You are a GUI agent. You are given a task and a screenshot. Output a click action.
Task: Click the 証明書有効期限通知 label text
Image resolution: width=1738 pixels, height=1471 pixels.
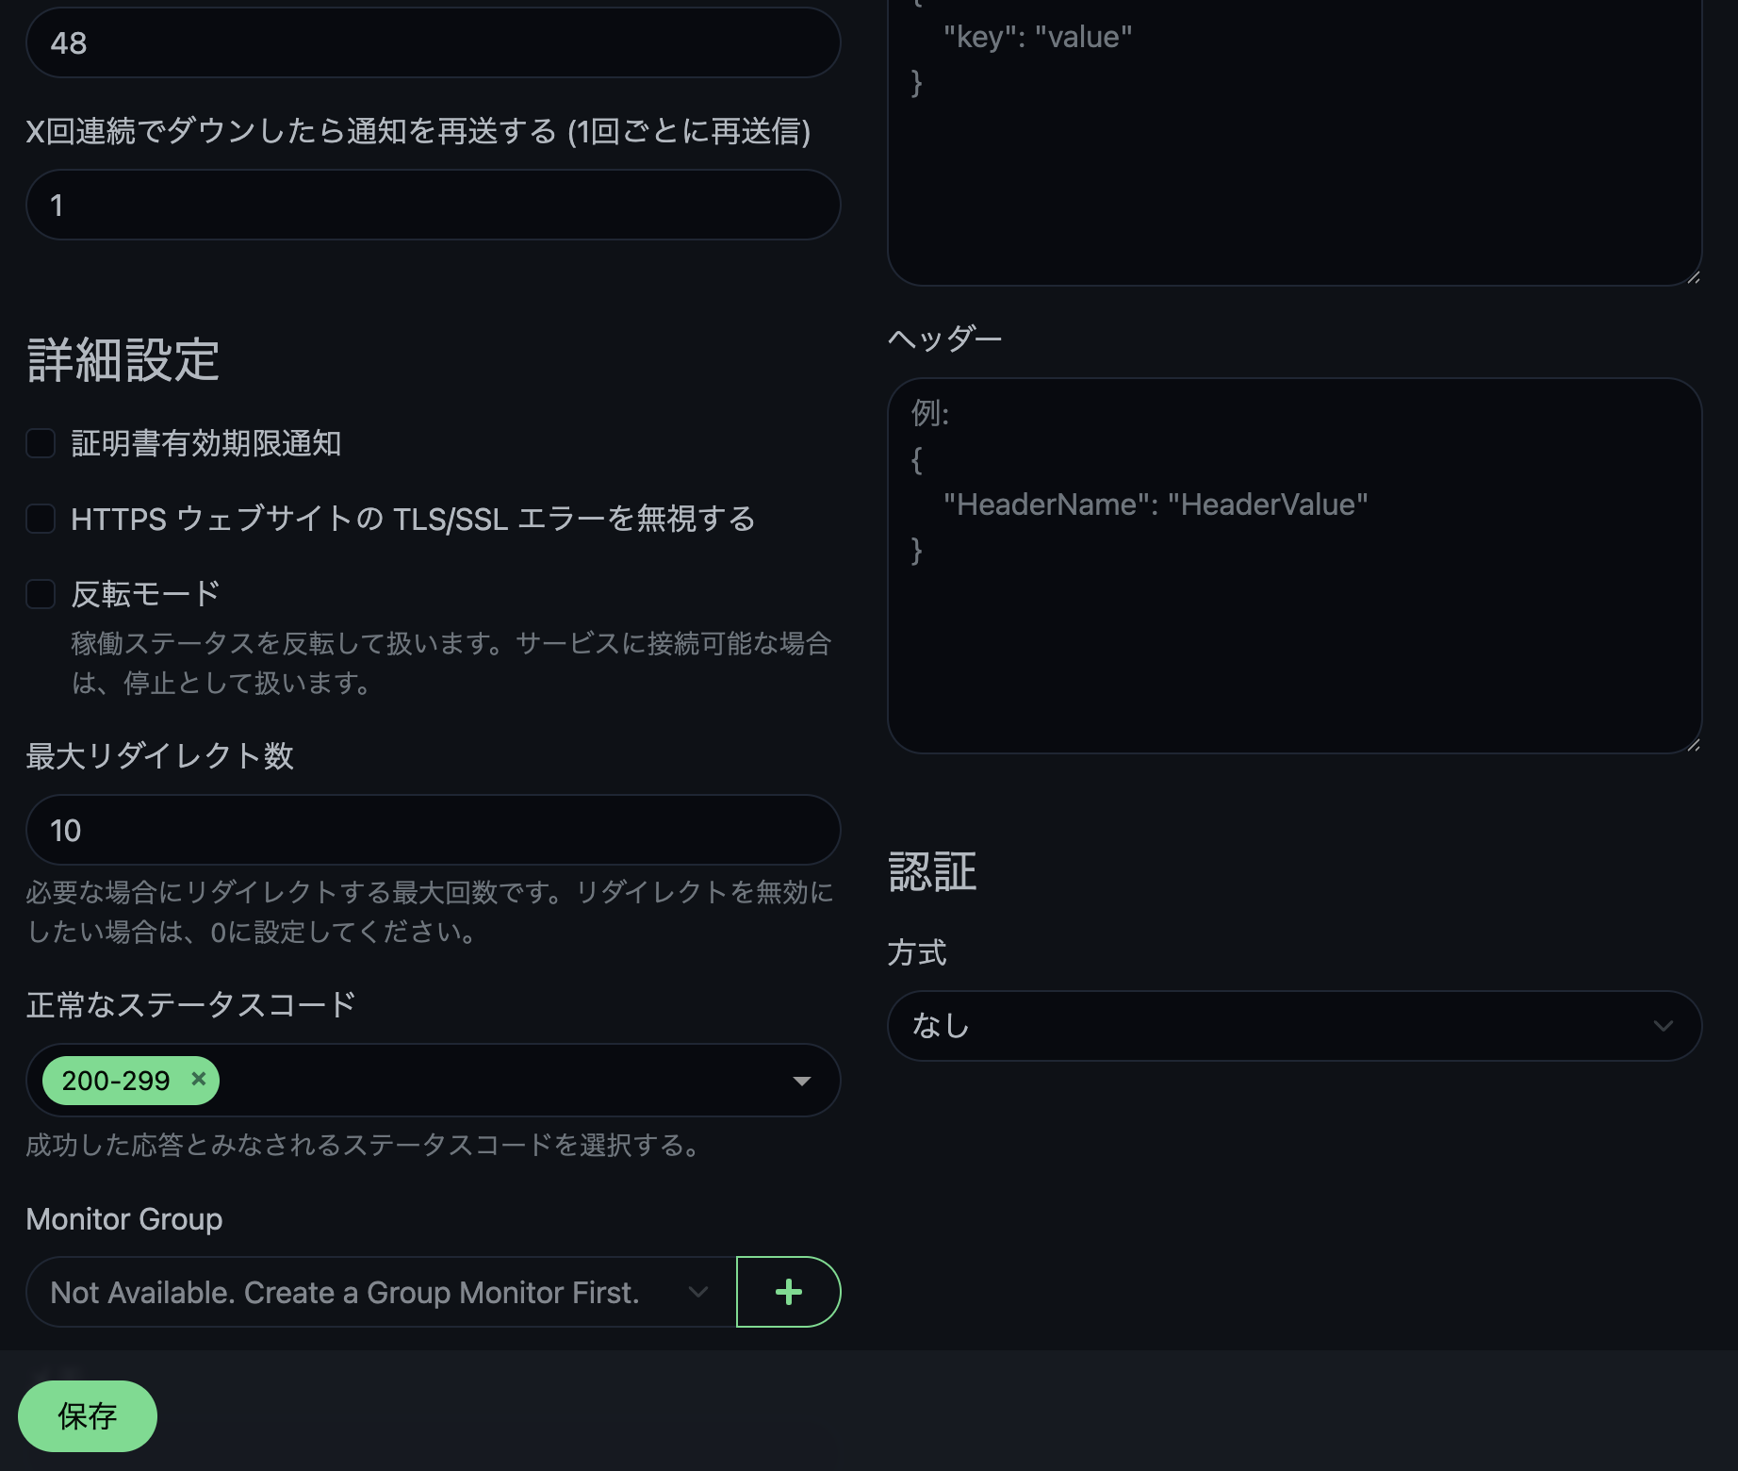(206, 443)
